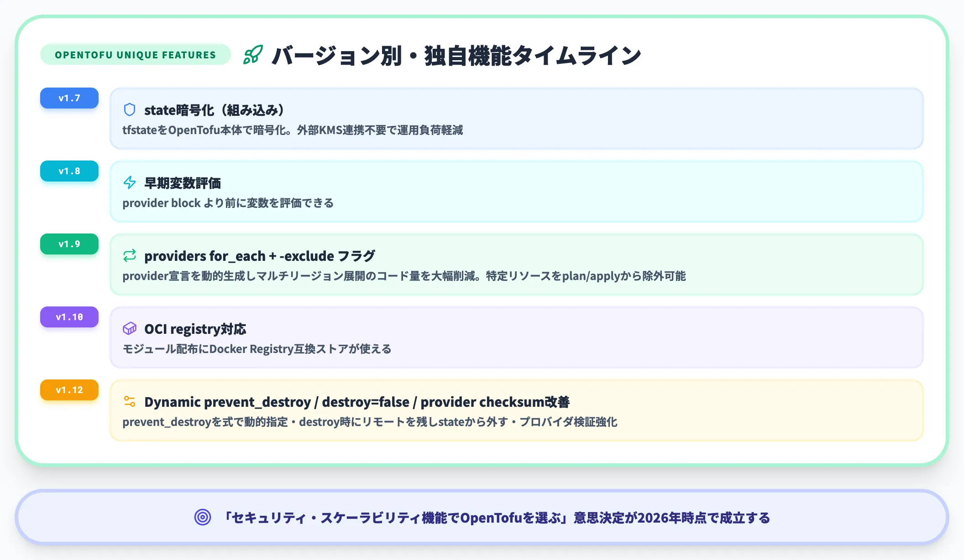Click the shield icon for state暗号化
964x560 pixels.
130,110
